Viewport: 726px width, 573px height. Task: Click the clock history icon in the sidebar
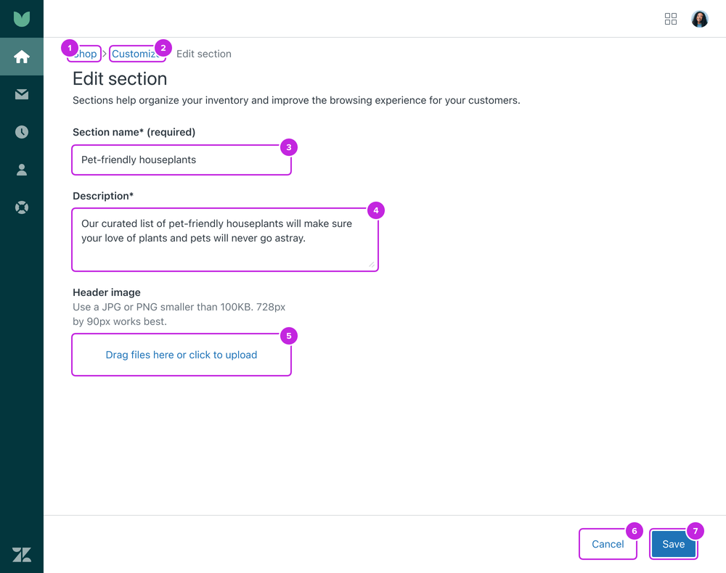pos(22,132)
